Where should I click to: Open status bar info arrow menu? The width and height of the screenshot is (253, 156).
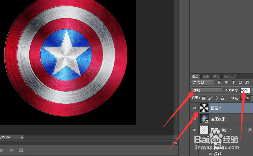pos(22,138)
